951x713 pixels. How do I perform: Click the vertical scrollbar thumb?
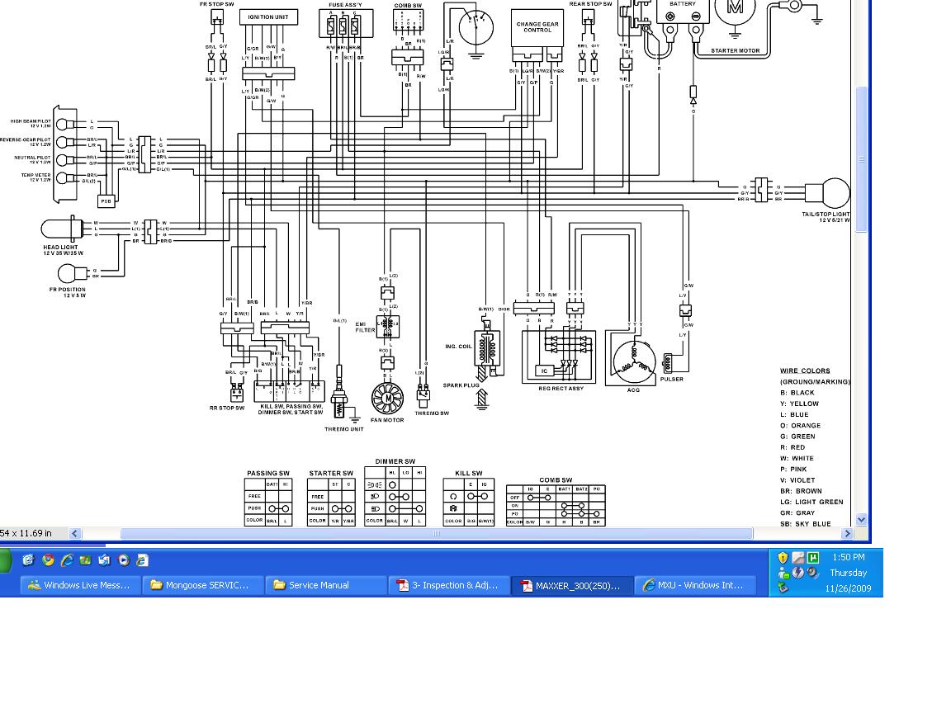click(x=861, y=158)
